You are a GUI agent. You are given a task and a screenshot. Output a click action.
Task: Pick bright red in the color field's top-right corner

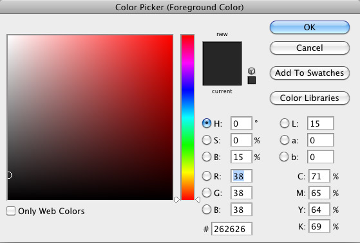(172, 36)
